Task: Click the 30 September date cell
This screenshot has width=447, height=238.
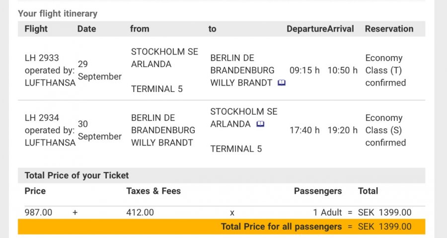Action: 99,130
